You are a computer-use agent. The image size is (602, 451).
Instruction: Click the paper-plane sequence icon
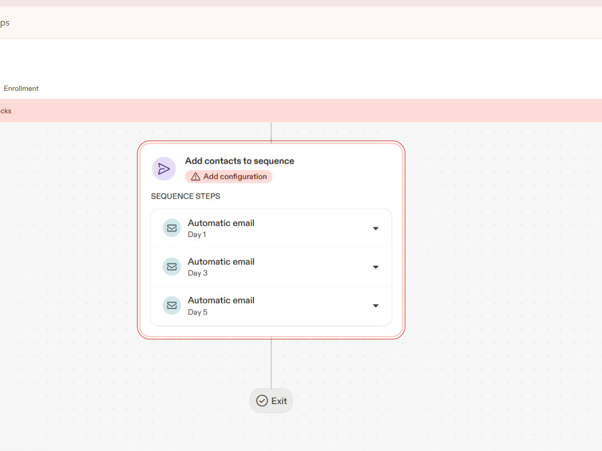164,169
